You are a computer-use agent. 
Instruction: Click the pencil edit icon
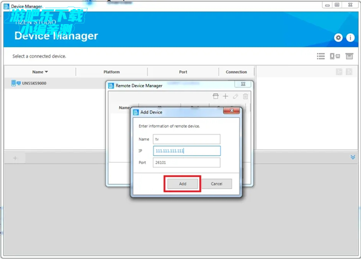click(x=235, y=96)
